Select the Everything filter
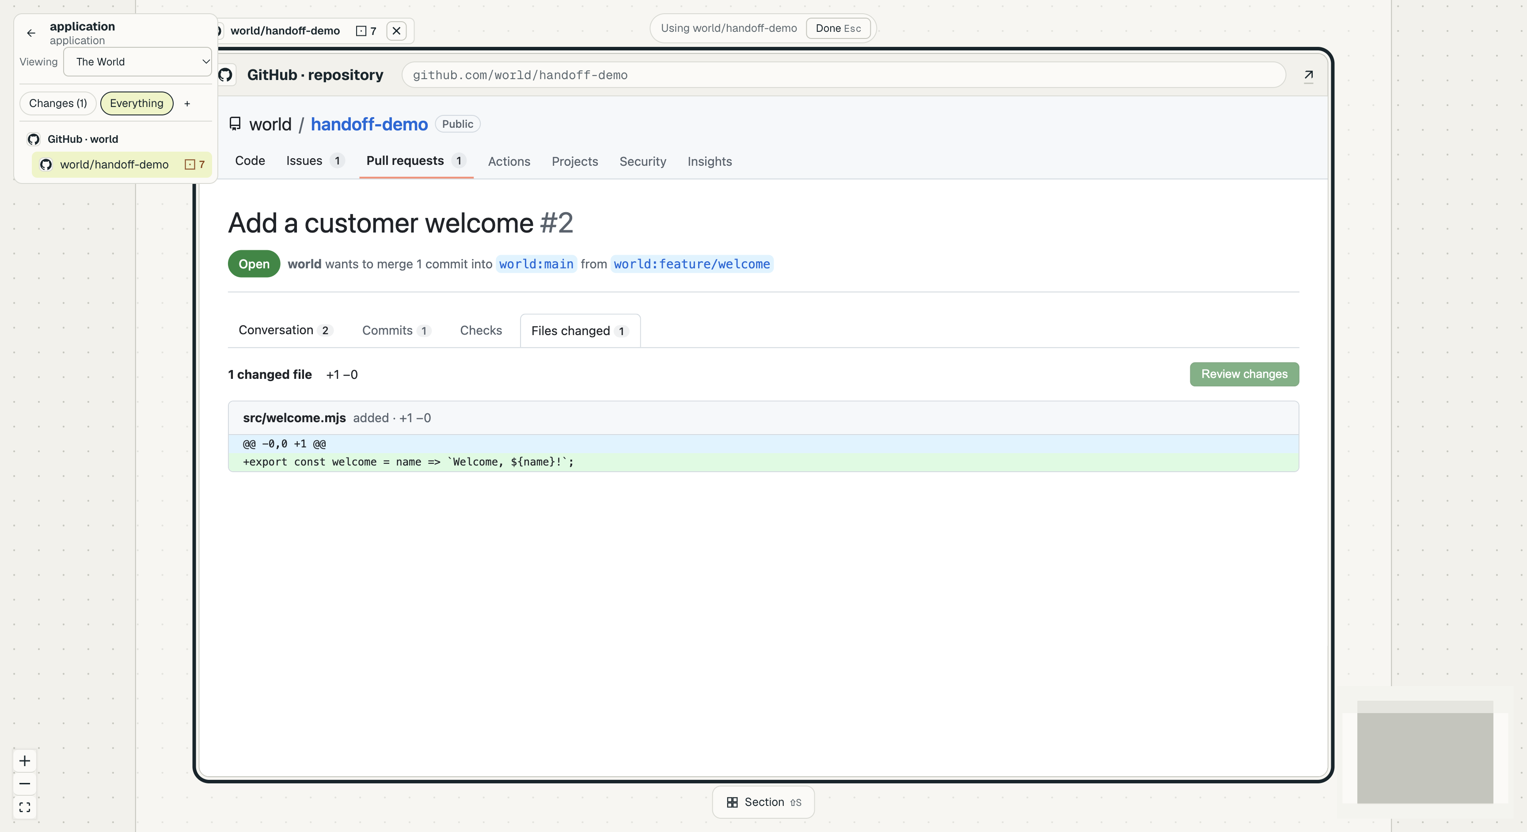The image size is (1527, 832). click(x=137, y=103)
